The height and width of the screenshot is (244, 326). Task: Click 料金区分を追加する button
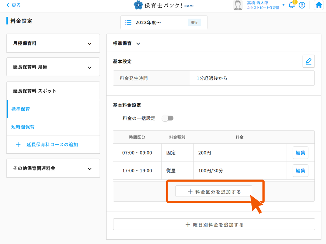tap(214, 192)
